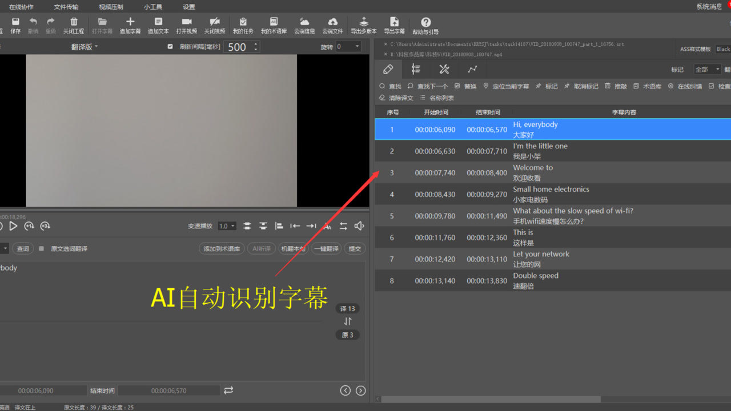
Task: Skip forward one second (+1)
Action: point(29,226)
